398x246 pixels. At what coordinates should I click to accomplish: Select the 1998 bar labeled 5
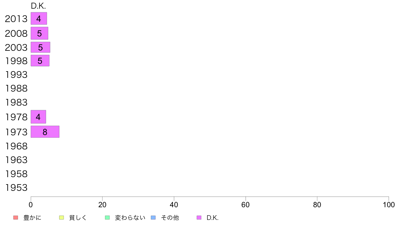[x=40, y=61]
